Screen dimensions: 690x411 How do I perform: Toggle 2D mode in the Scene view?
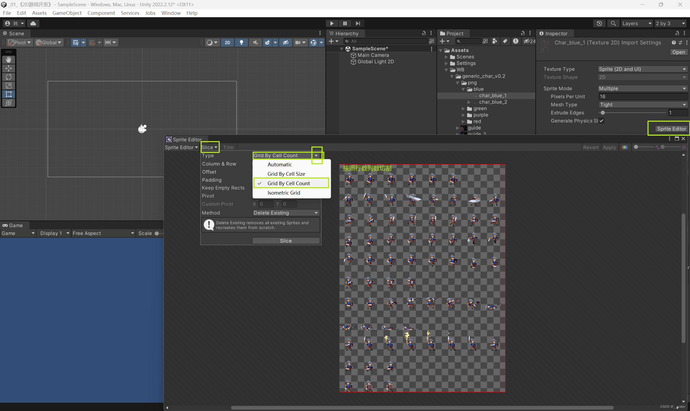[227, 42]
